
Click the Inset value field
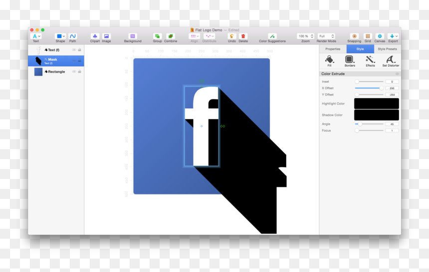392,82
